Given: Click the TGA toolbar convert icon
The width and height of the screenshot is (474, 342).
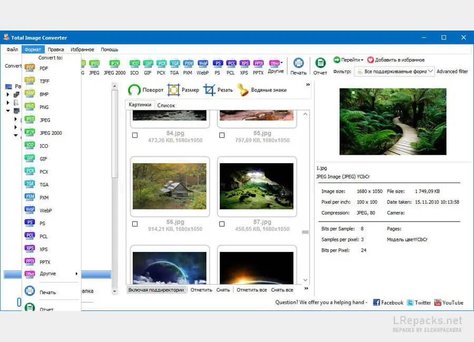Looking at the screenshot, I should click(x=174, y=67).
